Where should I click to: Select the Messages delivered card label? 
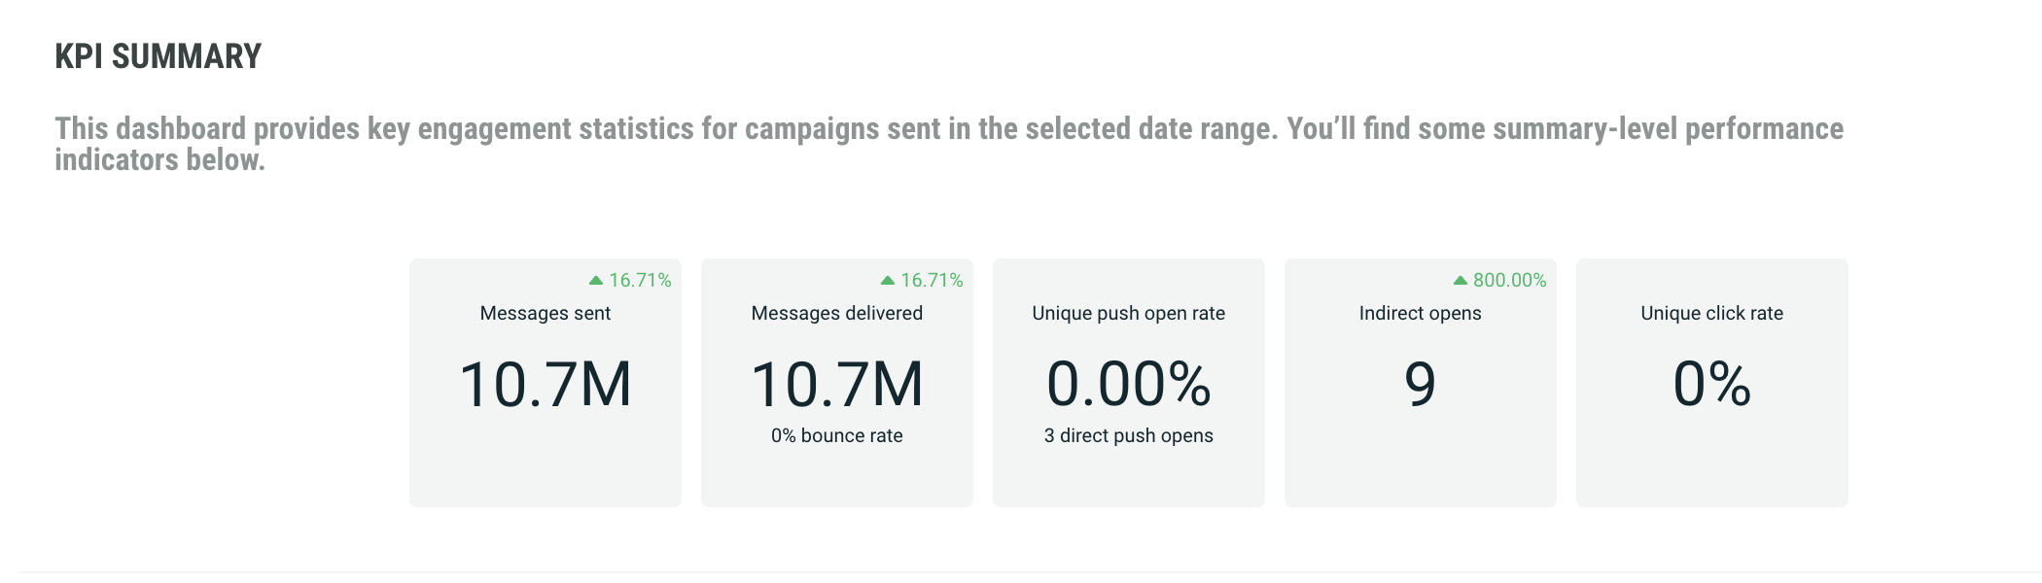tap(837, 313)
